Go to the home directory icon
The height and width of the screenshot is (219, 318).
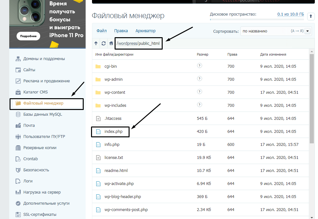[x=111, y=43]
